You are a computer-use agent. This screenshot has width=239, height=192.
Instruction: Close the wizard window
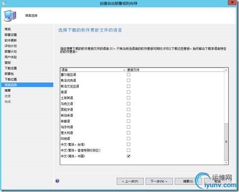click(232, 3)
